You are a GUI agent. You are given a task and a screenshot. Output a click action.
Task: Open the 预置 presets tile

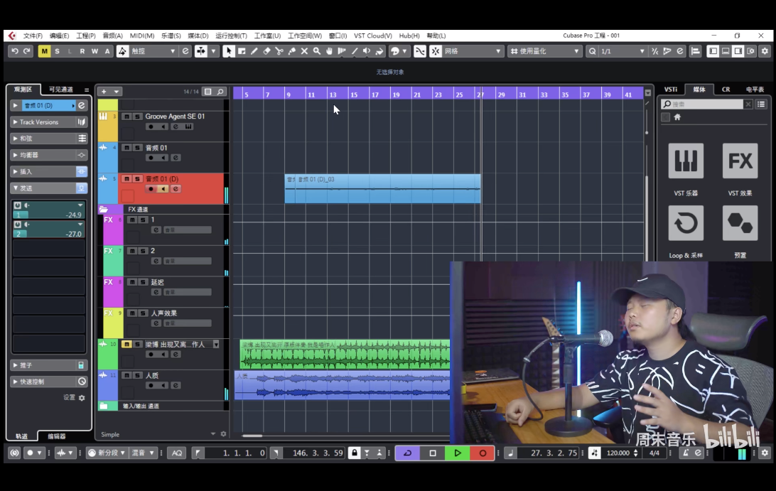coord(740,223)
